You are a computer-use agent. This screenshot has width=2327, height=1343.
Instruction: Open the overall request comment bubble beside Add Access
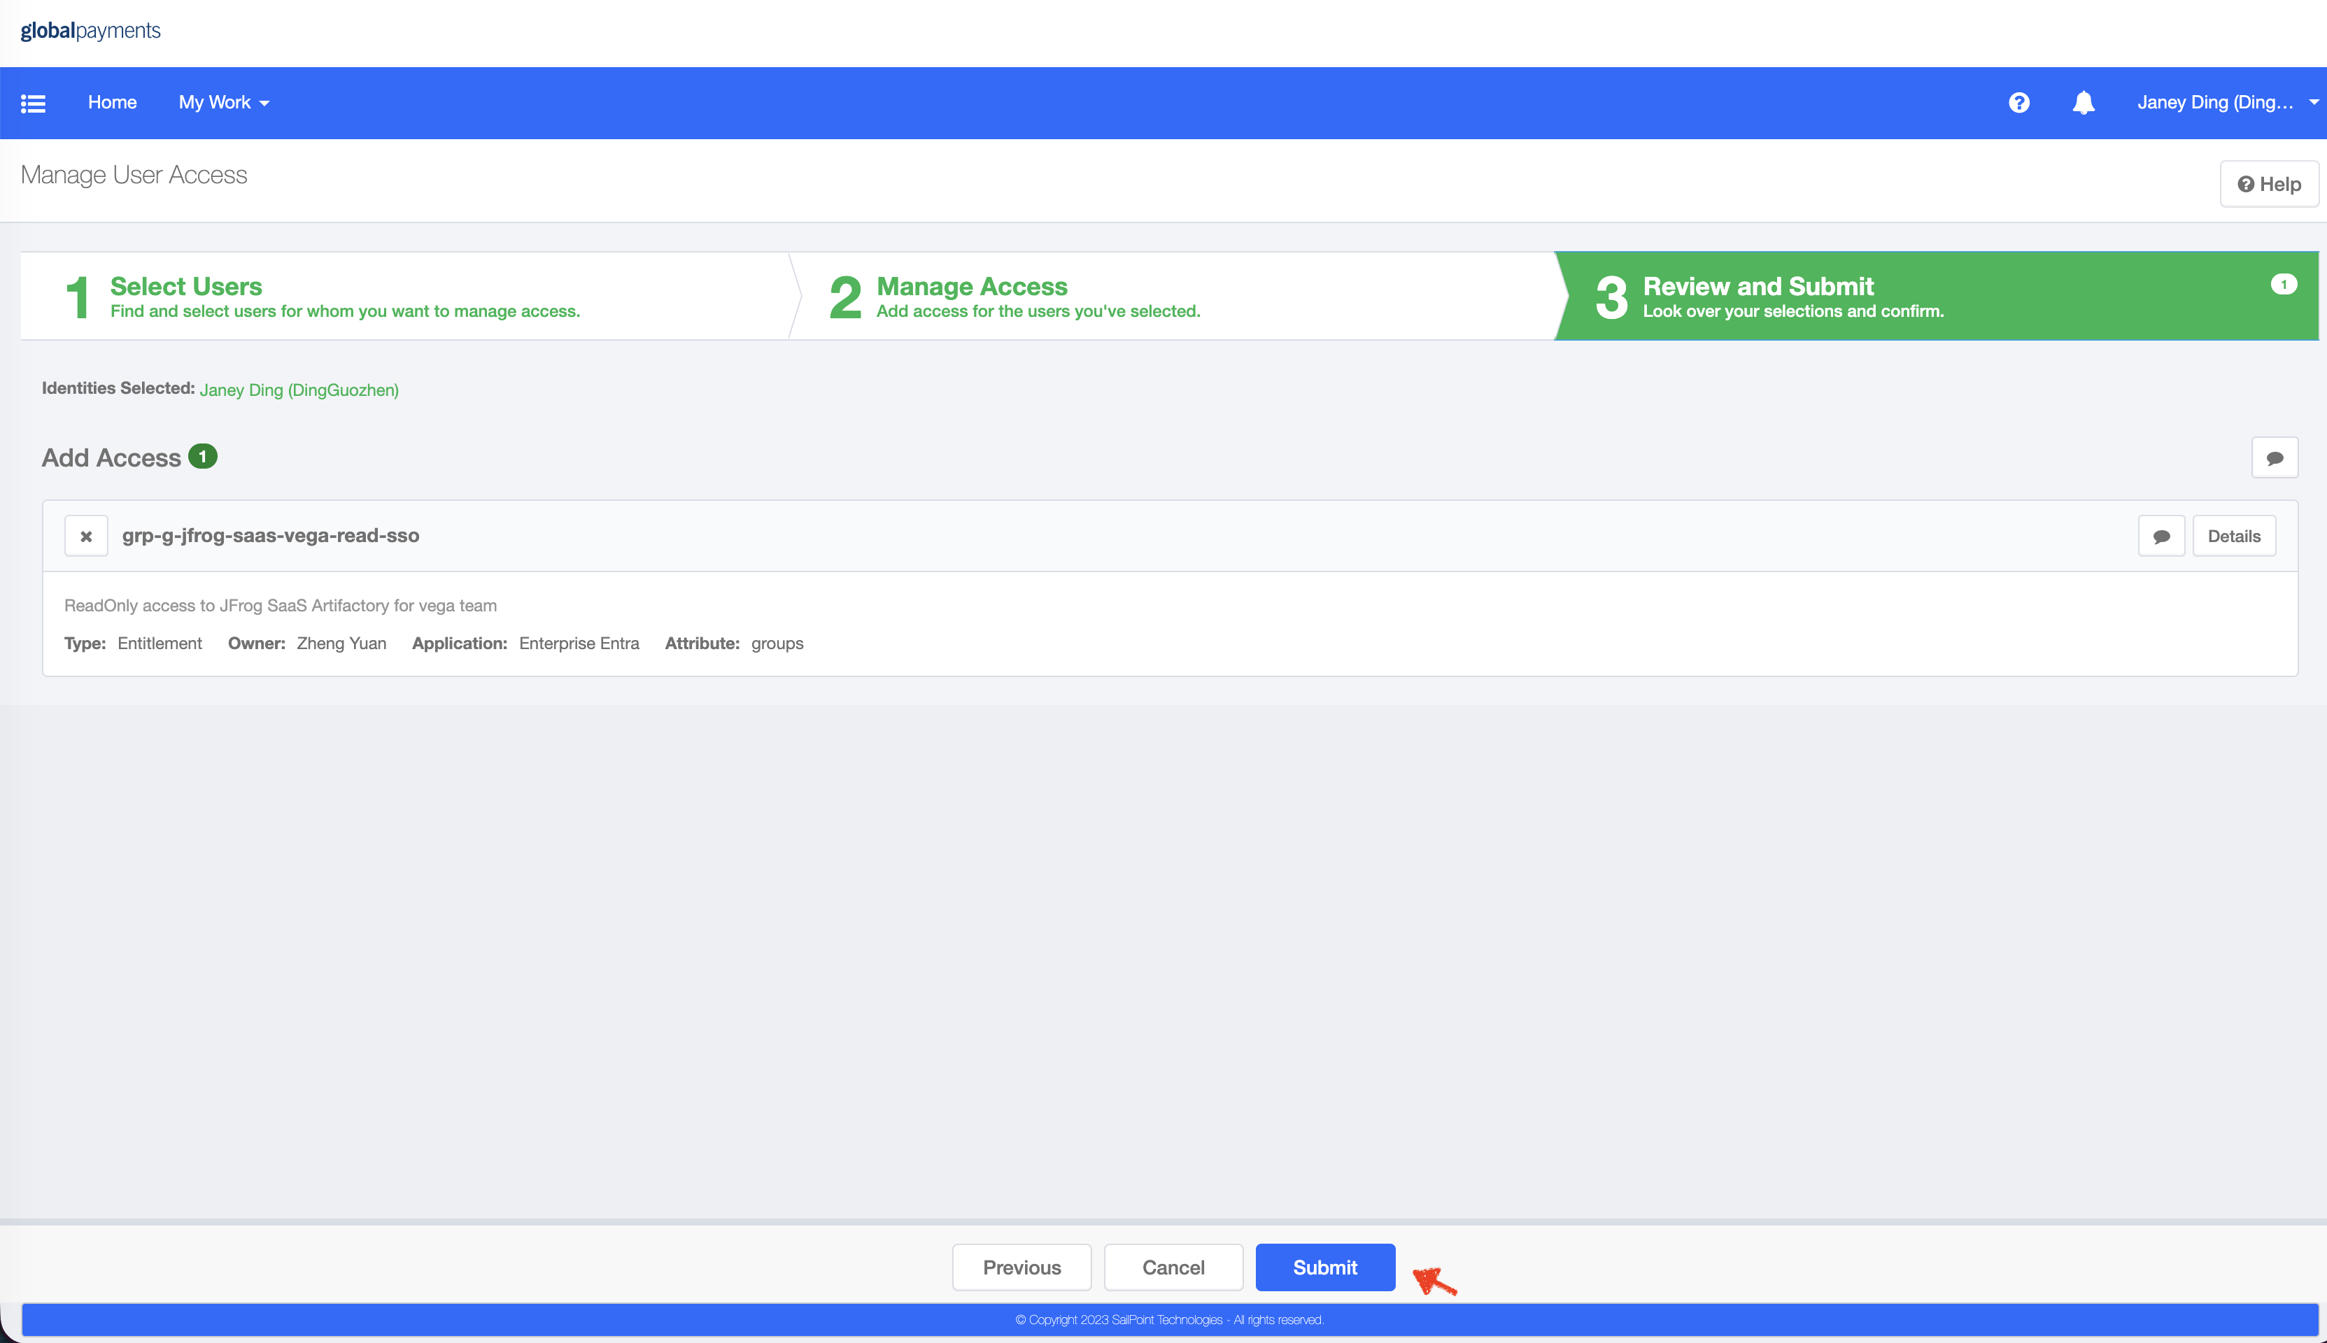2275,457
